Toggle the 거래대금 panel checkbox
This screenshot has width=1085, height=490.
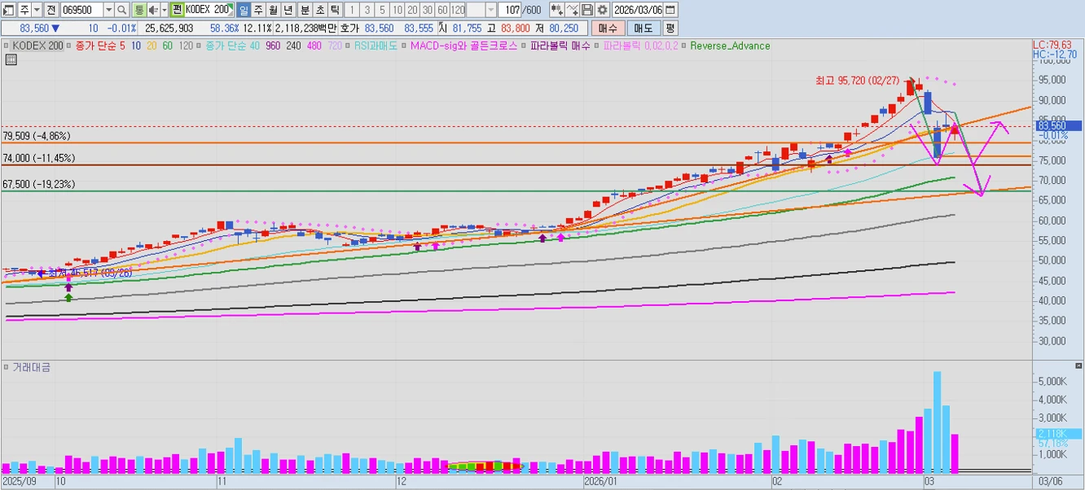coord(7,368)
